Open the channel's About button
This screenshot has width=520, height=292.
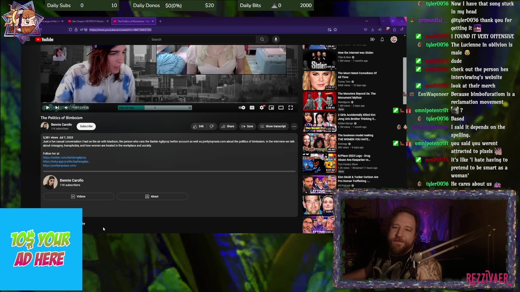(152, 197)
